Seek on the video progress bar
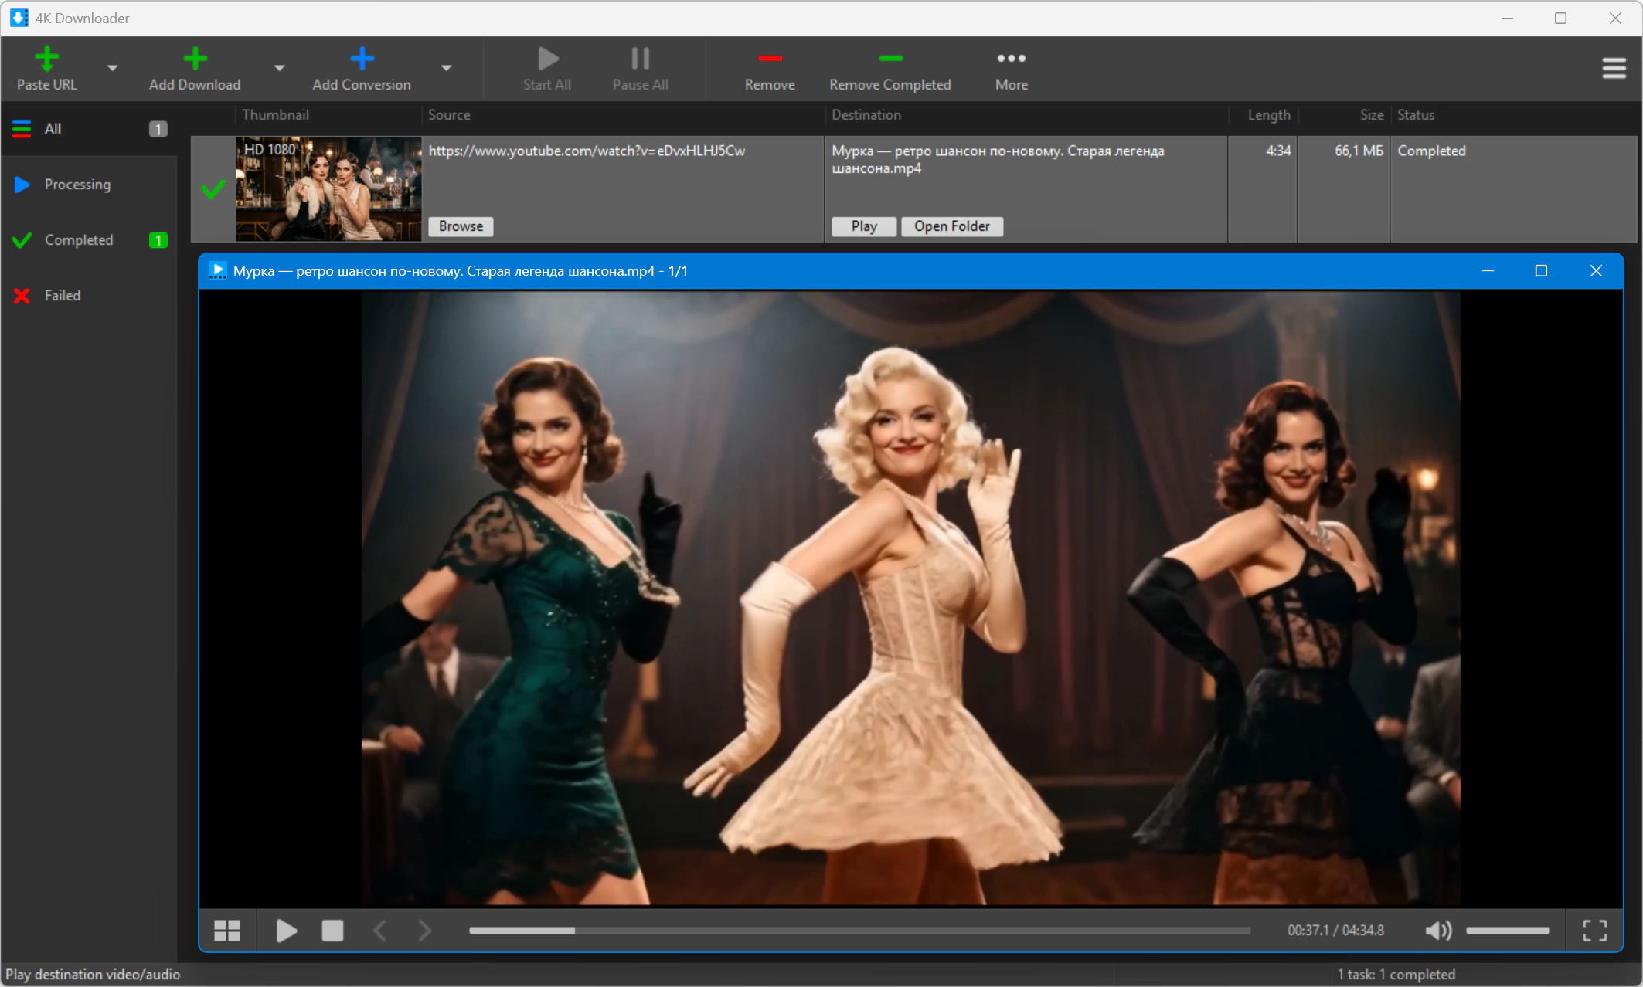Image resolution: width=1643 pixels, height=987 pixels. click(x=859, y=931)
